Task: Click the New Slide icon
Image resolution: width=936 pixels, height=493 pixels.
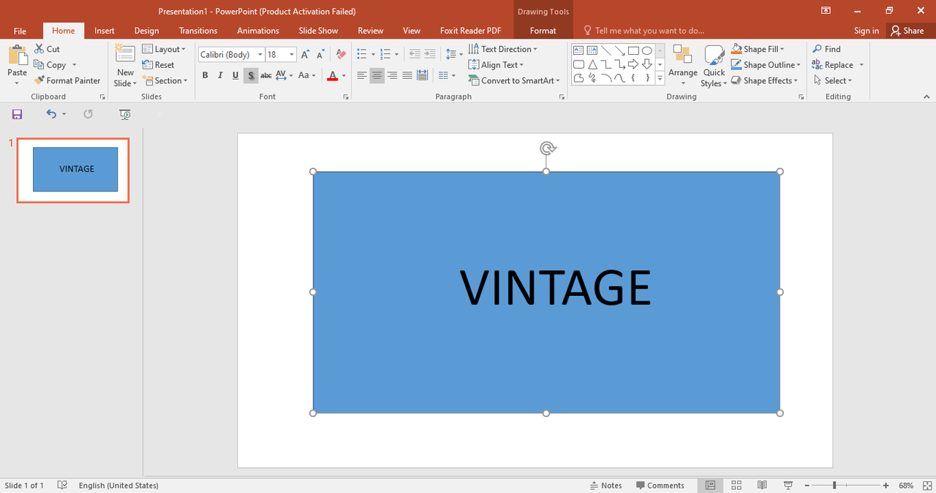Action: (x=125, y=55)
